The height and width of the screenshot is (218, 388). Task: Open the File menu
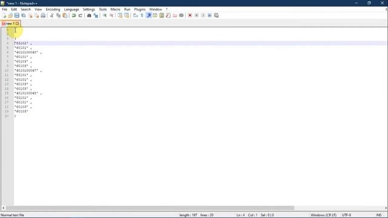click(x=4, y=10)
